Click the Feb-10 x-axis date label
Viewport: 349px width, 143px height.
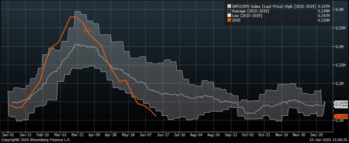pyautogui.click(x=43, y=135)
